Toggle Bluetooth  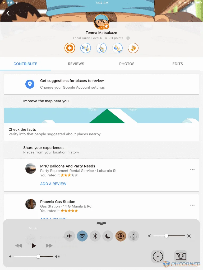point(95,236)
